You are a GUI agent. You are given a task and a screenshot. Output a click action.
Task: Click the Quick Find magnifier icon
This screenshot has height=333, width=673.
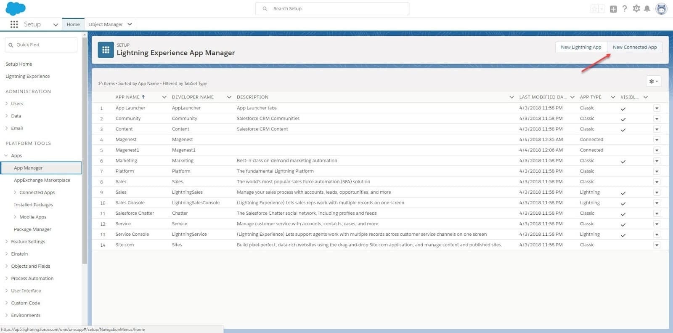pyautogui.click(x=11, y=45)
